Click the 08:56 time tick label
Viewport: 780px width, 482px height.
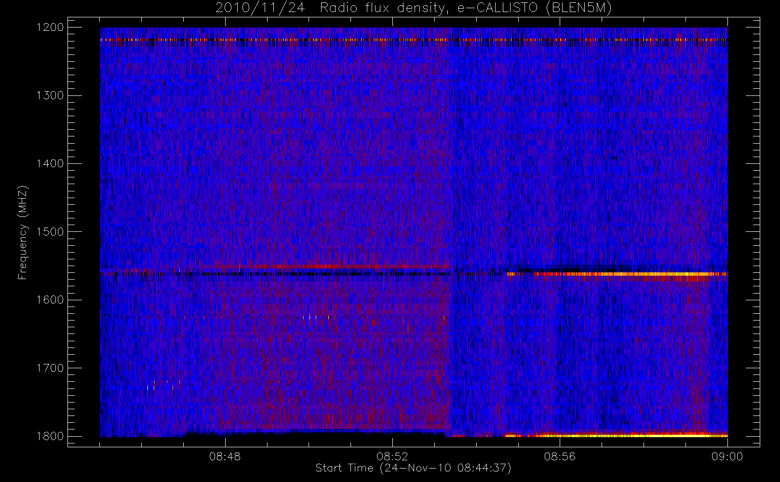point(560,456)
